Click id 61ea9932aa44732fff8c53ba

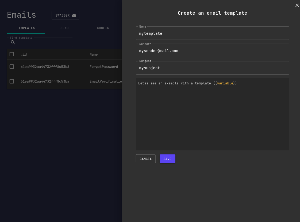45,81
